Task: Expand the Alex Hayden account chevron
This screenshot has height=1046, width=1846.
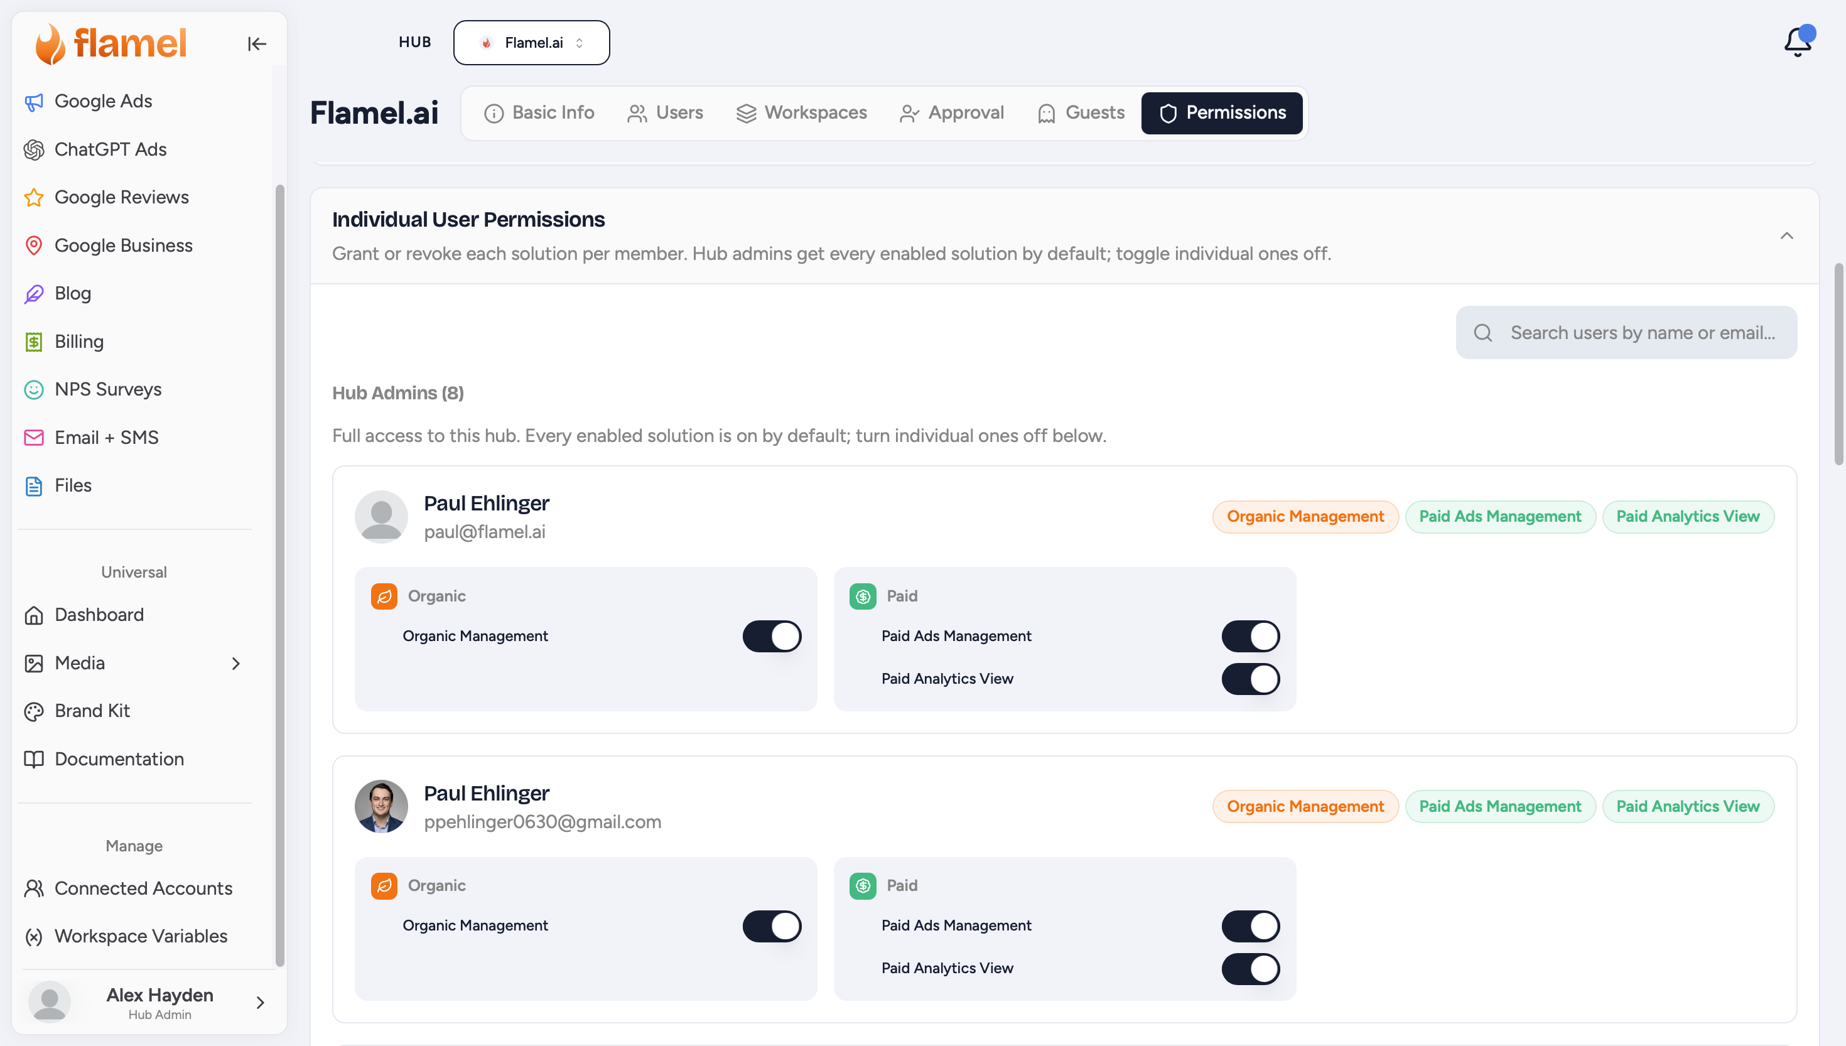Action: (x=260, y=1002)
